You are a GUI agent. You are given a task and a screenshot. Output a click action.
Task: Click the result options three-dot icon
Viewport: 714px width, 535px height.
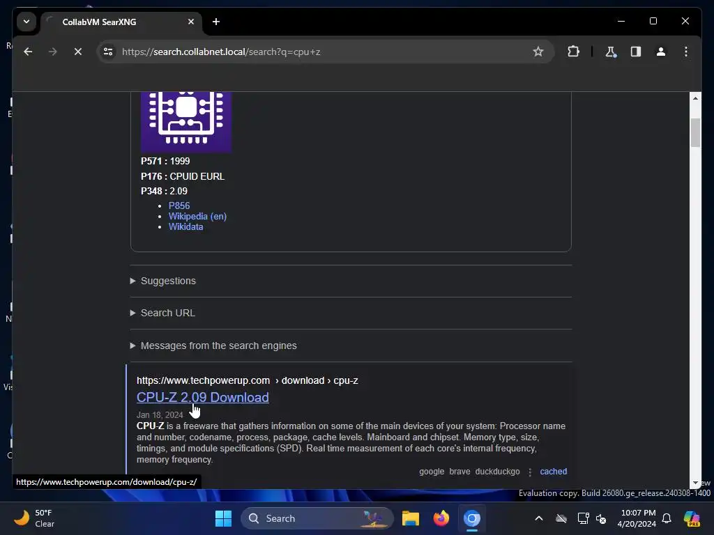point(530,472)
